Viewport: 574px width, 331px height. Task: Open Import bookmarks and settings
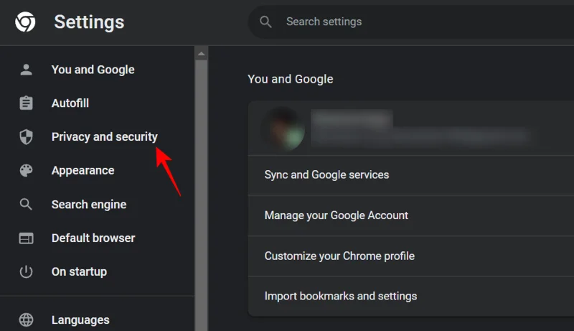click(340, 296)
